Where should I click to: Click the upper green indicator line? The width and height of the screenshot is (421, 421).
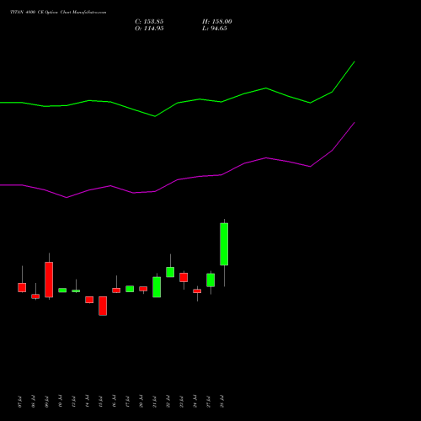pos(178,103)
